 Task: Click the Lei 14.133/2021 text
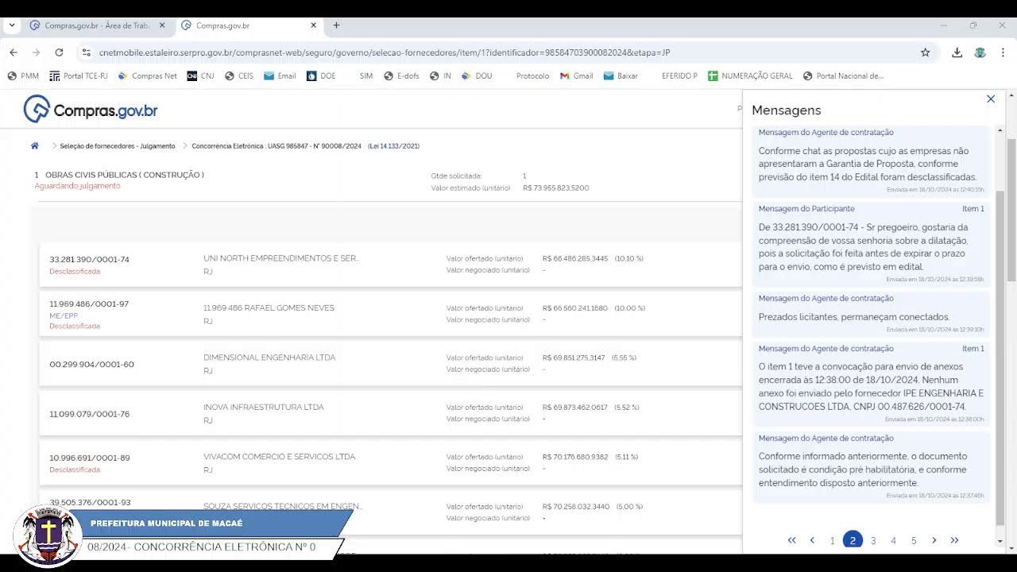(x=394, y=146)
